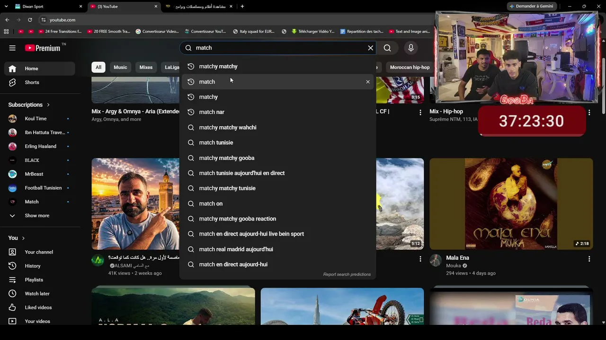
Task: Select the Mixes filter chip
Action: pyautogui.click(x=146, y=67)
